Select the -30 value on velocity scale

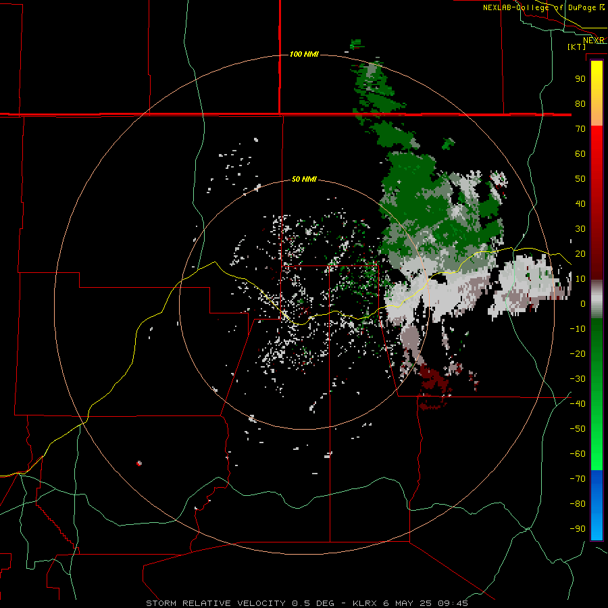pos(578,379)
